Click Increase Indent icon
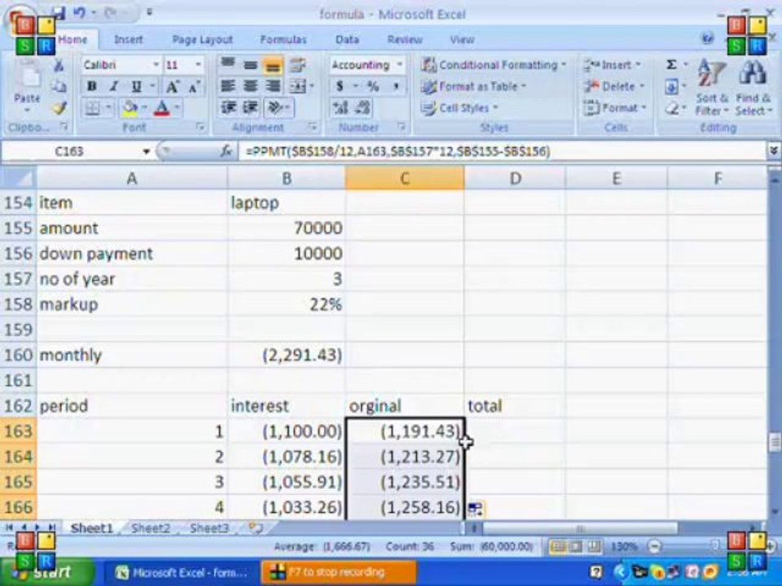782x586 pixels. pyautogui.click(x=250, y=107)
